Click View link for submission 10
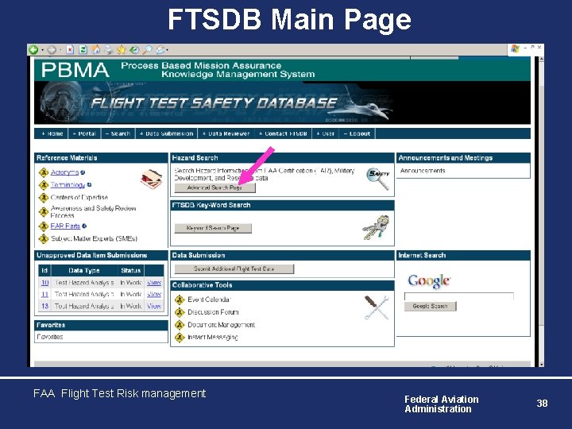 tap(154, 283)
